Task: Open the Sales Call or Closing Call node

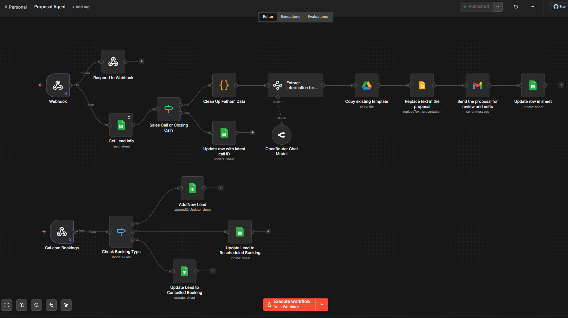Action: coord(169,109)
